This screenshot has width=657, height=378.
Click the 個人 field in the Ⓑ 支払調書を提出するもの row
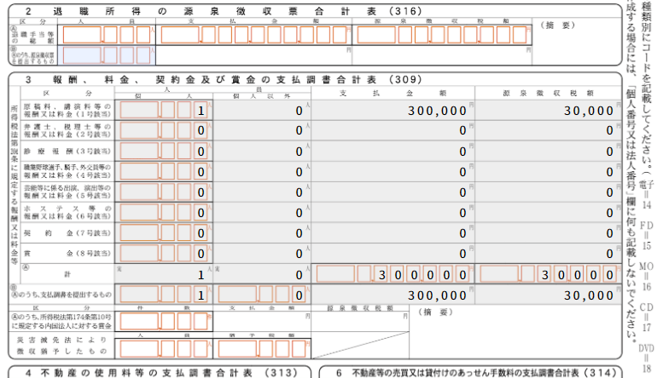point(164,295)
